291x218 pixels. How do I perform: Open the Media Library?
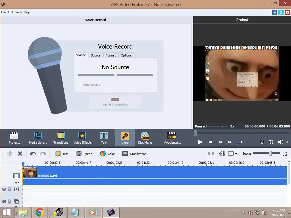(38, 138)
